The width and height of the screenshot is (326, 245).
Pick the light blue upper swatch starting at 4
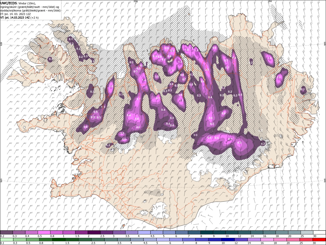pos(144,232)
